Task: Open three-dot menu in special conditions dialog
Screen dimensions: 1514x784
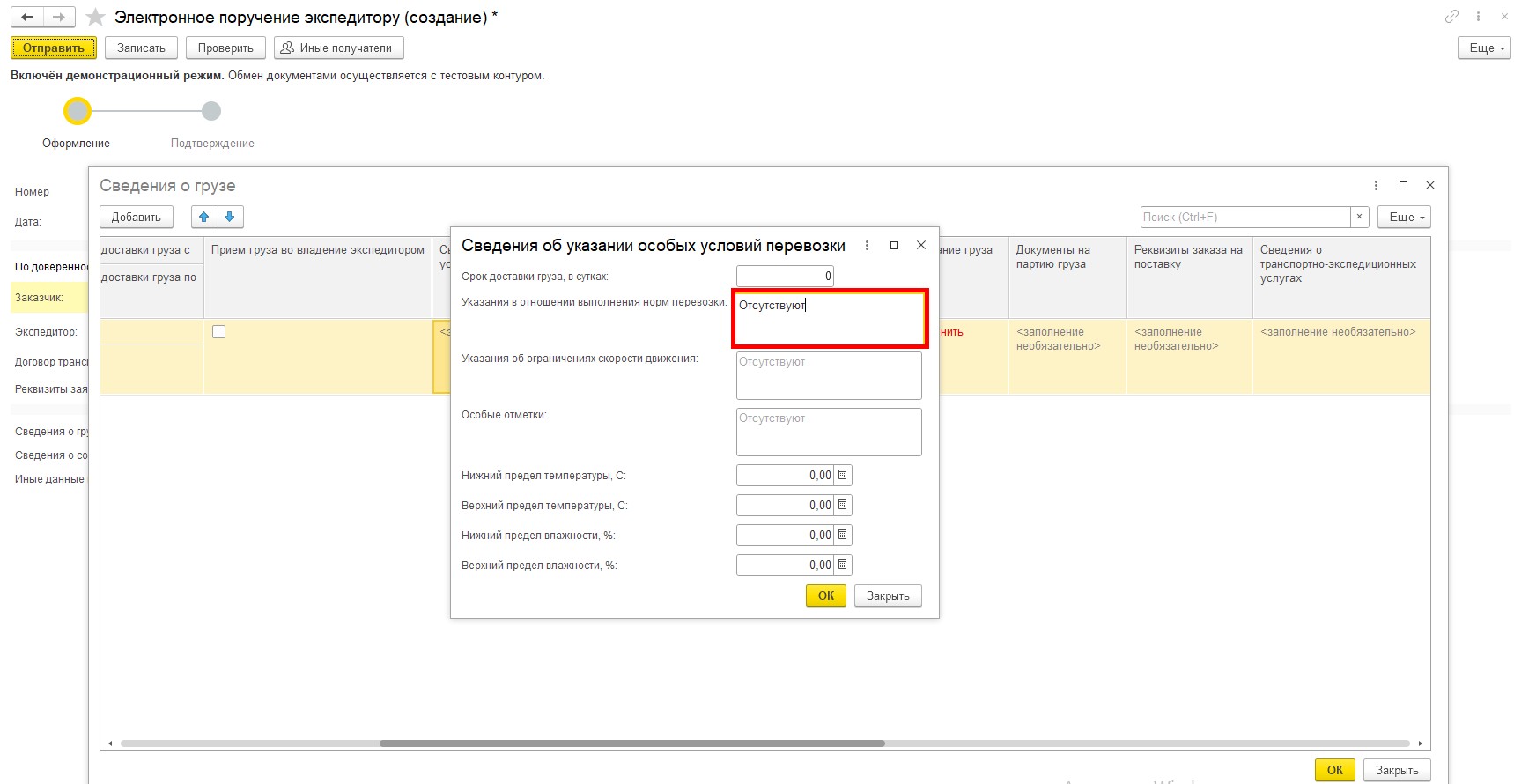Action: (x=867, y=246)
